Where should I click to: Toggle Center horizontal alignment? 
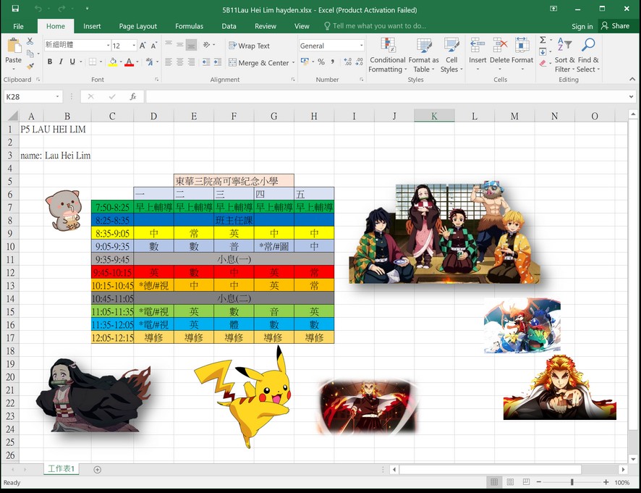[180, 62]
